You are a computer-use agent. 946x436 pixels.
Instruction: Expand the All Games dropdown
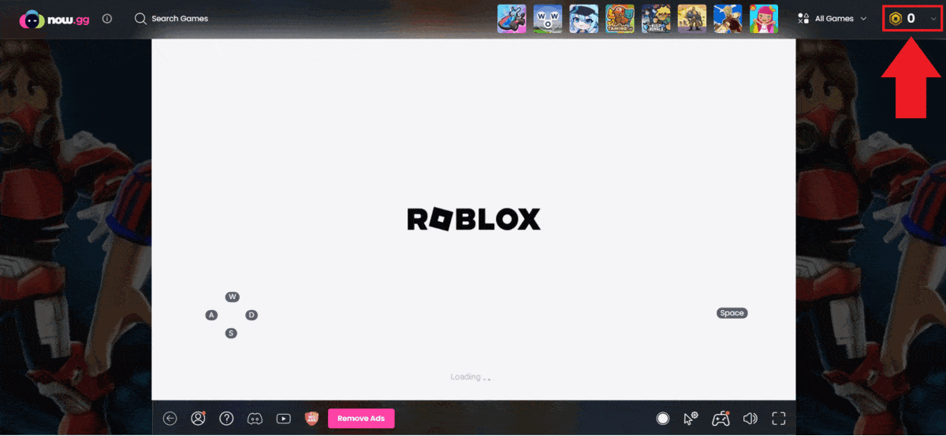832,18
